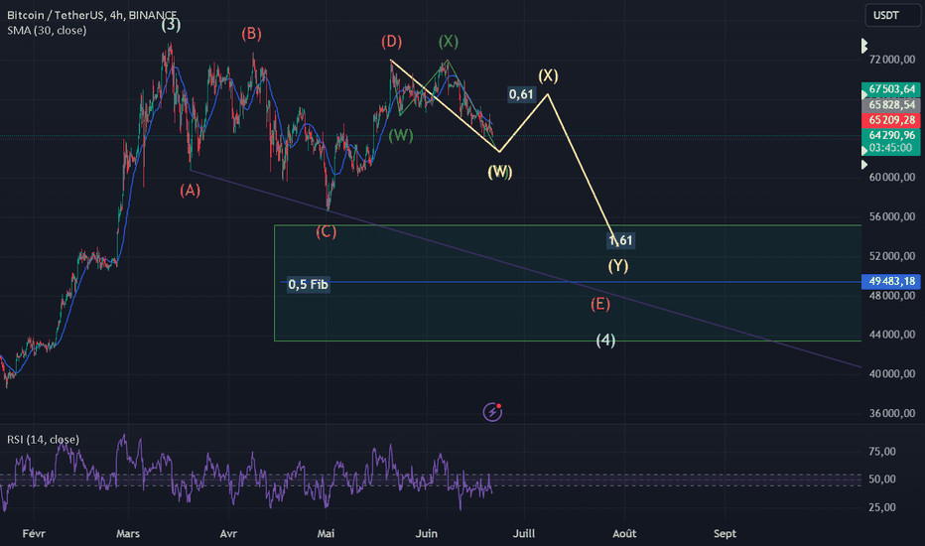Screen dimensions: 925x546
Task: Click 25,00 on the RSI scale
Action: tap(882, 507)
